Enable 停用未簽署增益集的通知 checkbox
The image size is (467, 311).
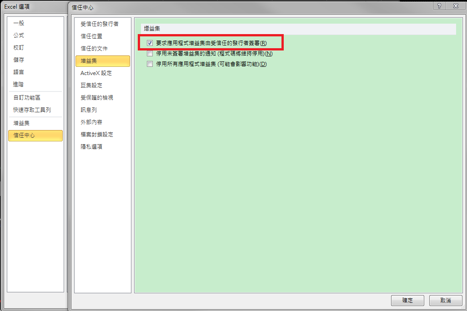150,54
